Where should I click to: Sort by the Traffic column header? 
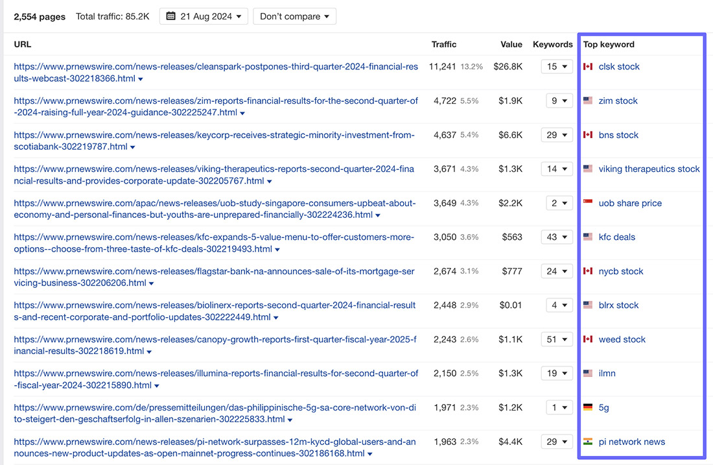click(444, 44)
